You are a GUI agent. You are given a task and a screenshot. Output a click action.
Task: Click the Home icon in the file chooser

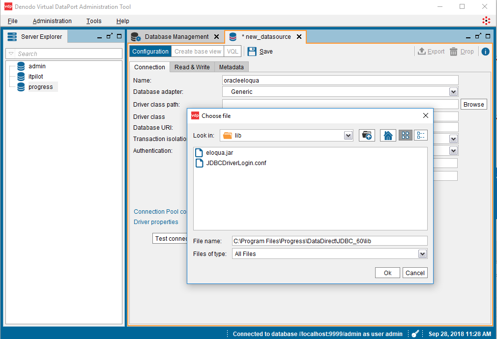[388, 135]
